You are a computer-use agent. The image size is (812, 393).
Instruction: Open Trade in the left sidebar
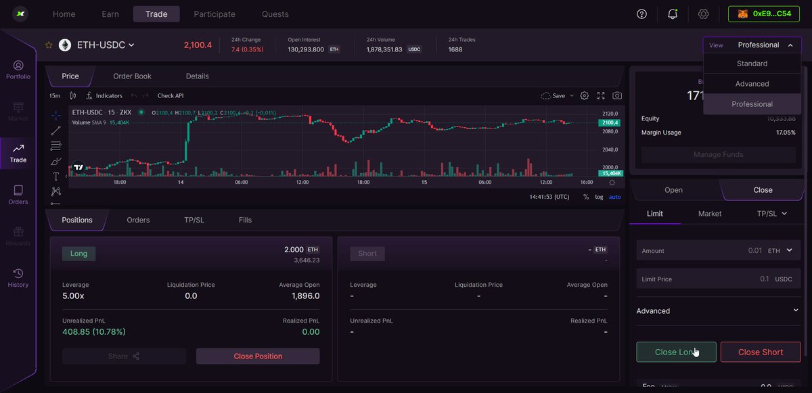coord(18,154)
